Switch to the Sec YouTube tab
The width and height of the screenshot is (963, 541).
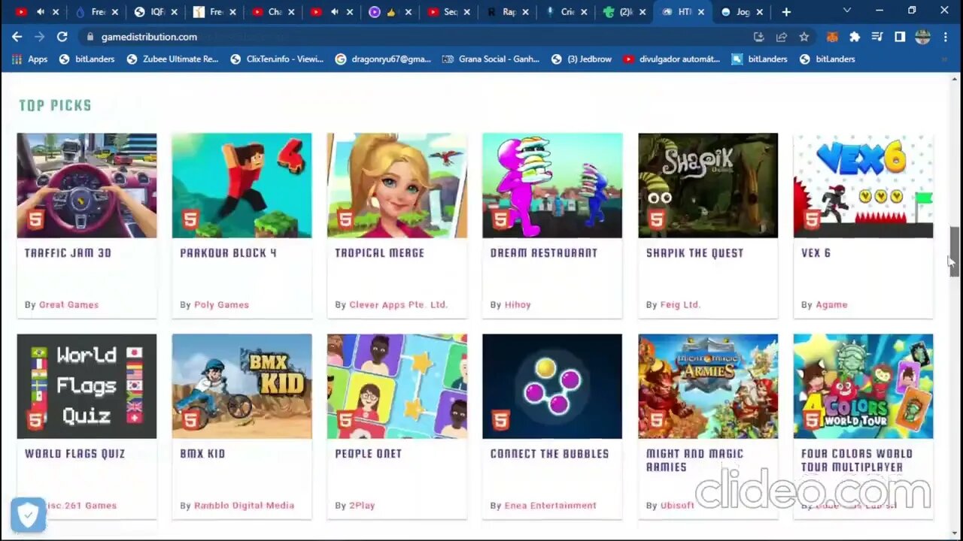(449, 12)
